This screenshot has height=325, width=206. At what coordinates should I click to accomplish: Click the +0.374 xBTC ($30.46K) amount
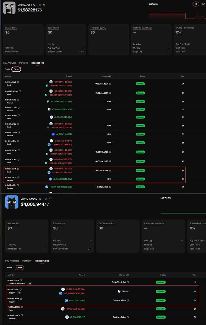click(x=62, y=109)
